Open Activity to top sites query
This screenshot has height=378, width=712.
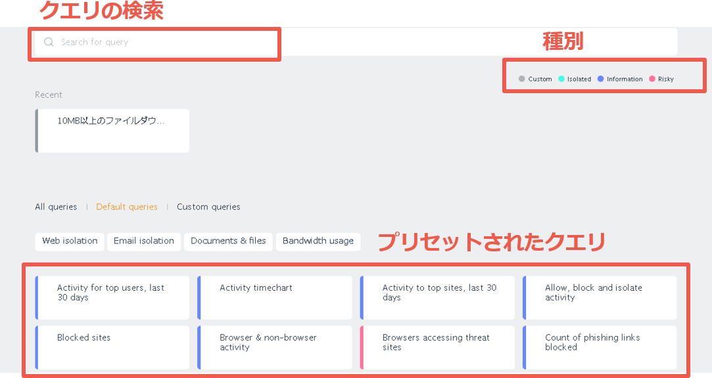[x=437, y=298]
